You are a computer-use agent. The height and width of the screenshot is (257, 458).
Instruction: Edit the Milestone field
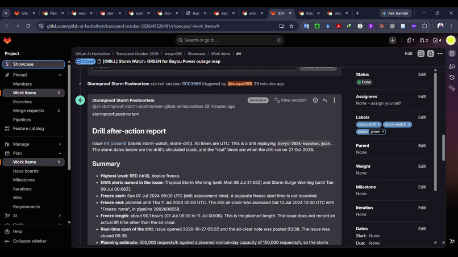pos(422,187)
